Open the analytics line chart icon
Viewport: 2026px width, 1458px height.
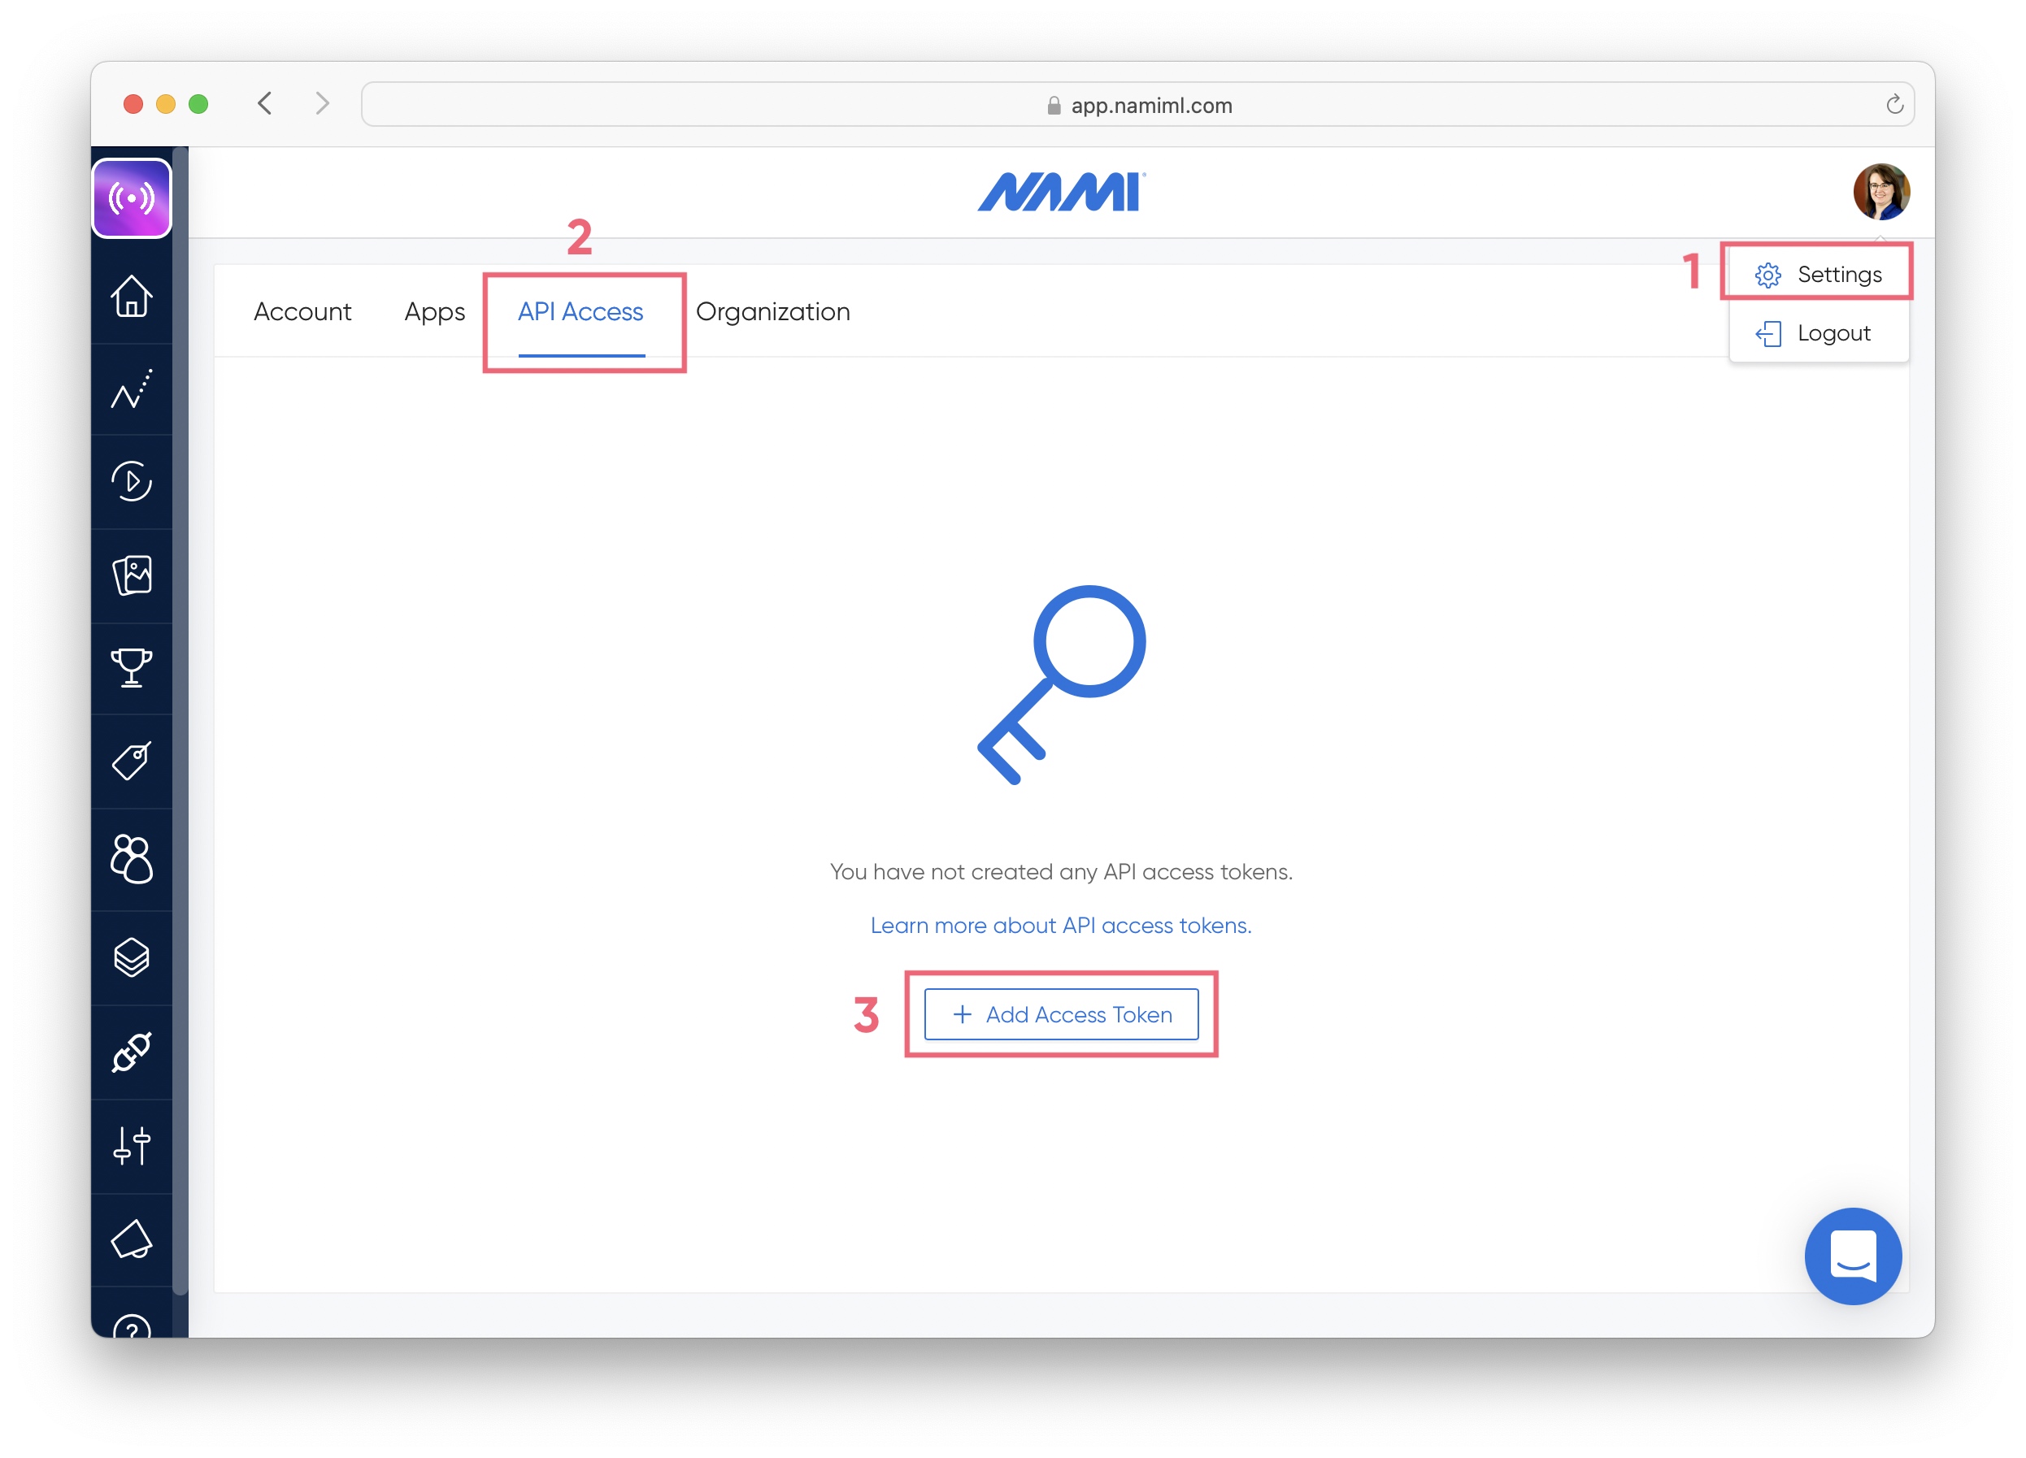coord(132,389)
